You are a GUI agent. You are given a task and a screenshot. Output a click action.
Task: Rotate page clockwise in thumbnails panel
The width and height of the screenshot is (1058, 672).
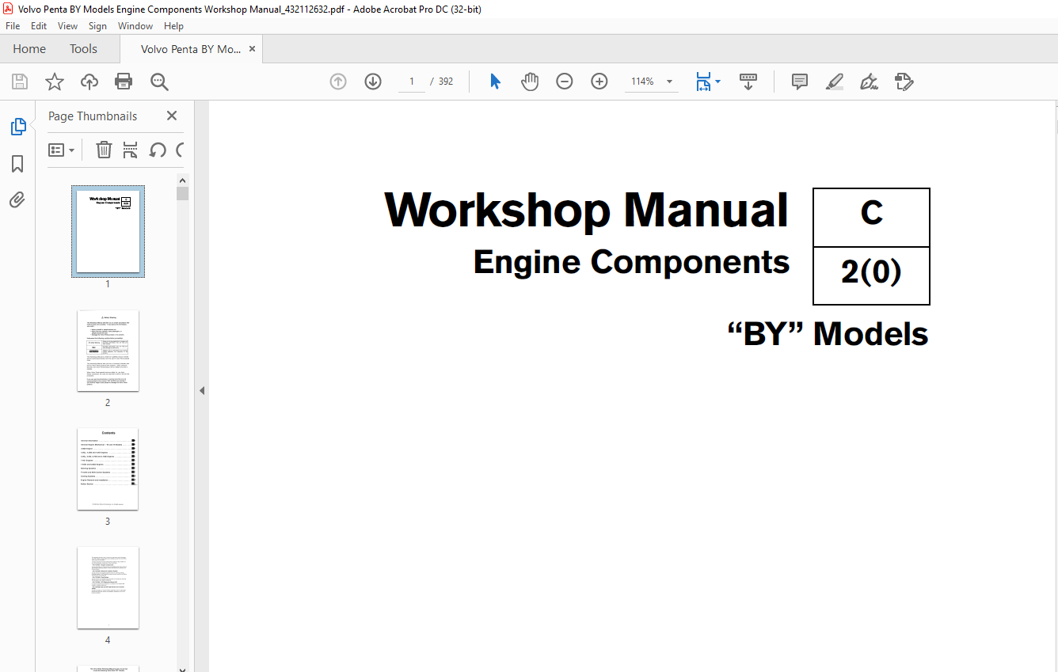pyautogui.click(x=180, y=150)
